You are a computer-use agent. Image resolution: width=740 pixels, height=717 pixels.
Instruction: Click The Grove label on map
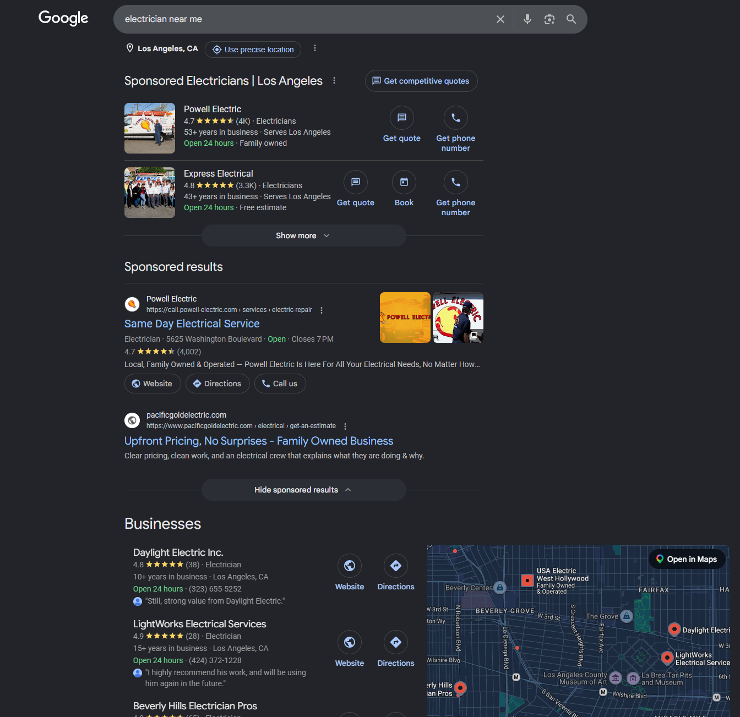[x=602, y=616]
